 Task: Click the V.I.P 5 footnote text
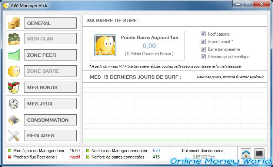[x=165, y=66]
